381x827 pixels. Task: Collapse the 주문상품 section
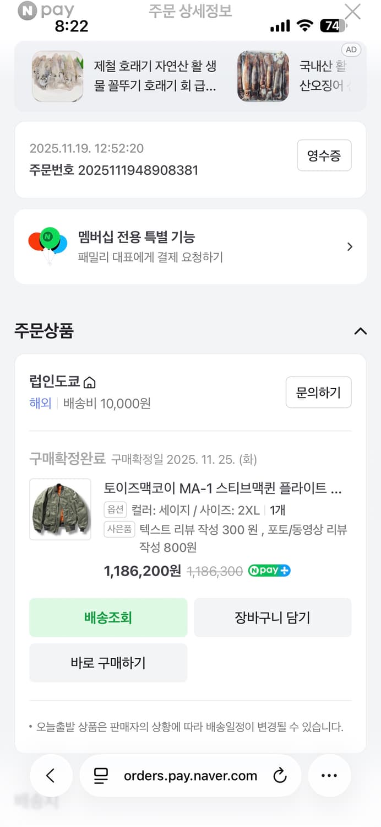coord(361,331)
